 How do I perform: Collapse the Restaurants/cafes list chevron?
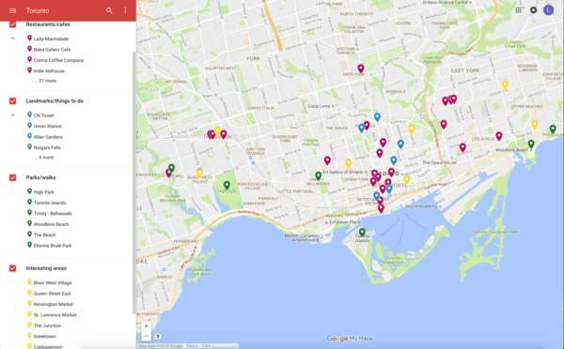(x=12, y=38)
